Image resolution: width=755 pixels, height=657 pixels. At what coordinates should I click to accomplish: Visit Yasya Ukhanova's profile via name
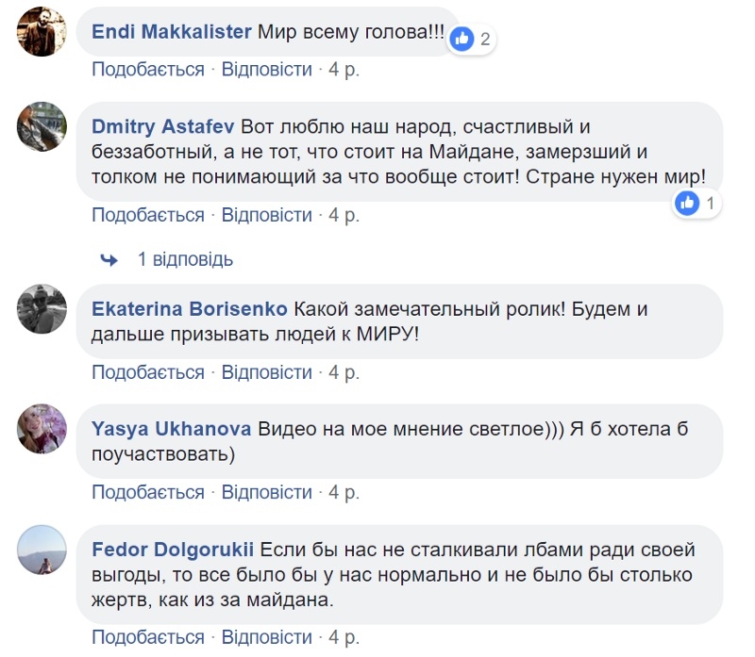point(171,429)
